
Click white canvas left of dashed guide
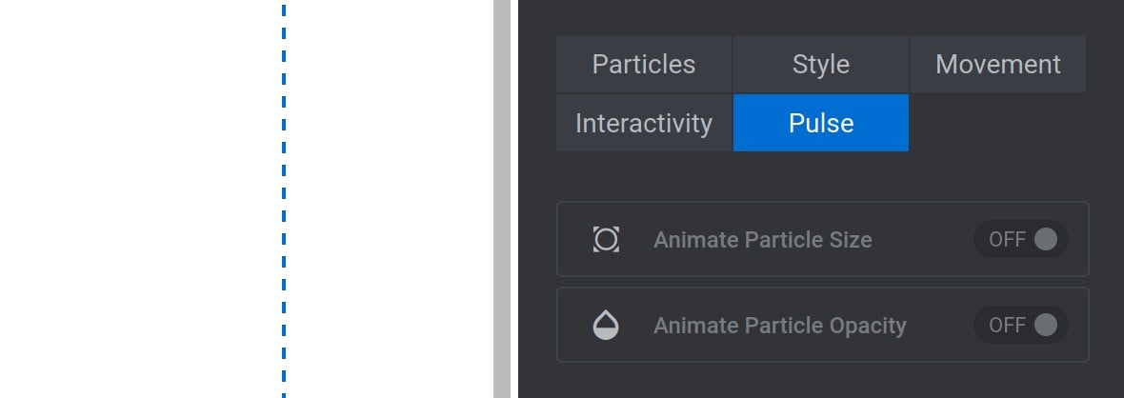click(x=141, y=199)
